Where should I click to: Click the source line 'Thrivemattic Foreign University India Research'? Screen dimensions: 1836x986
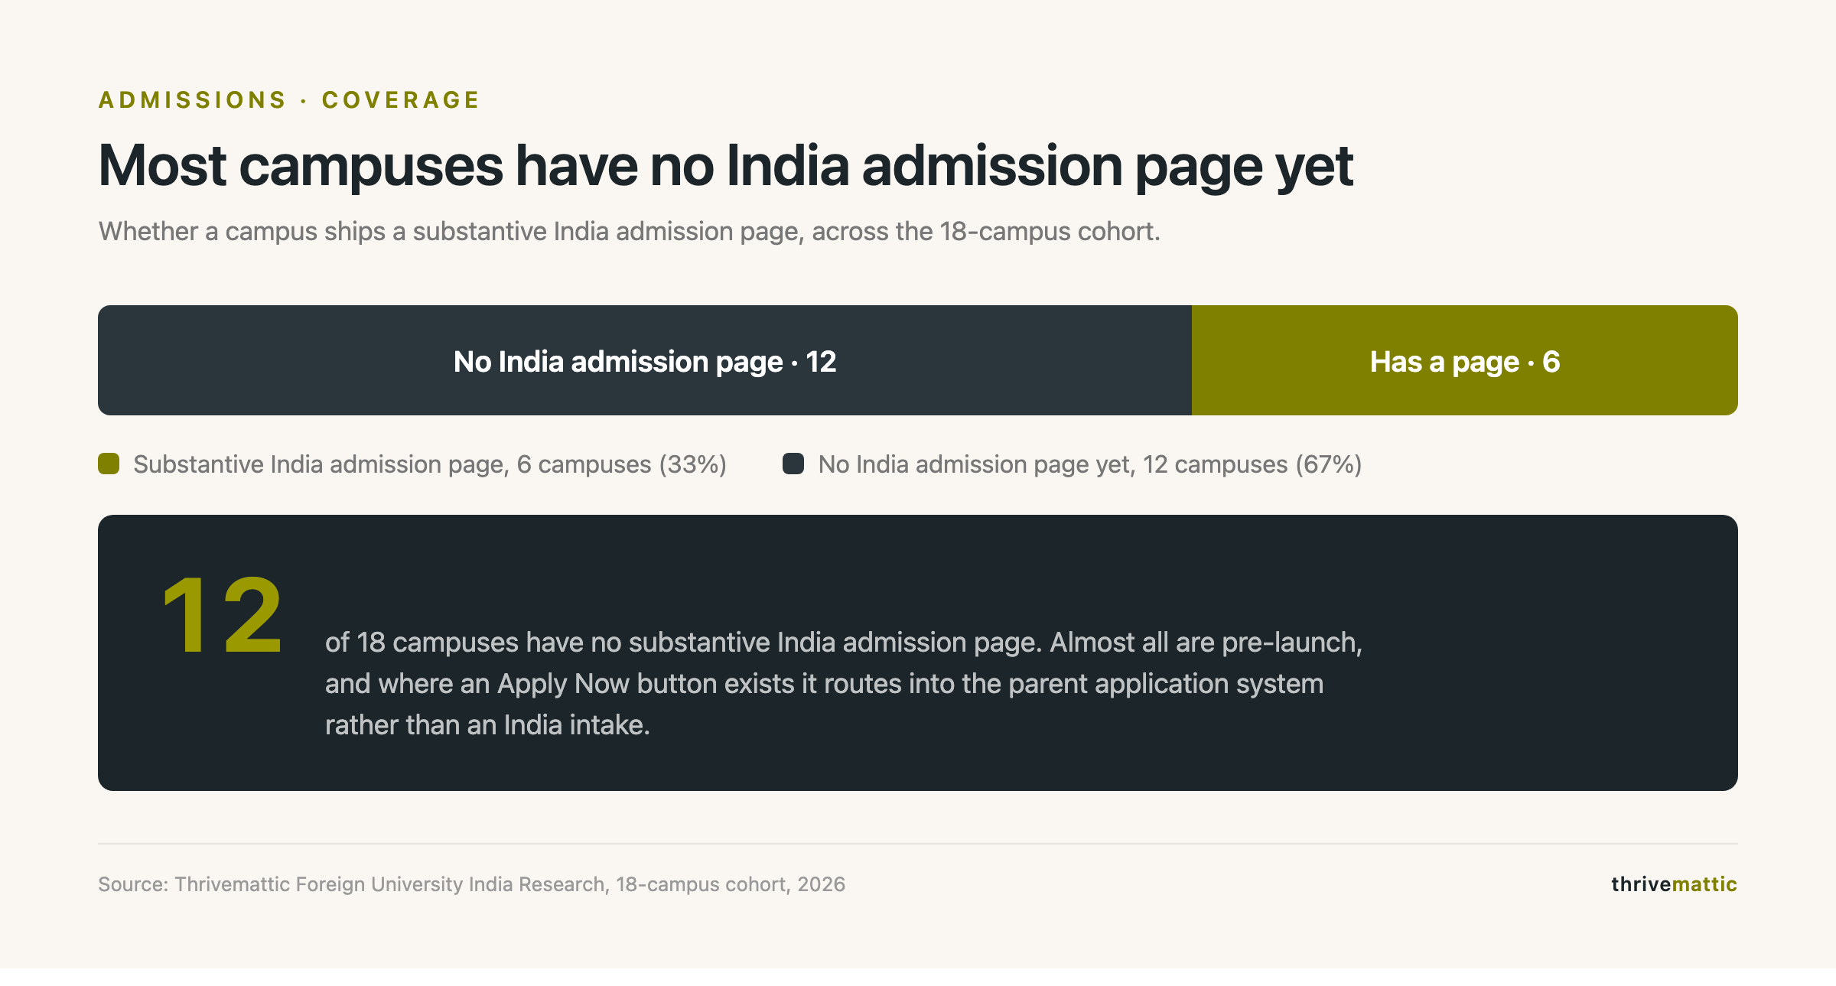[x=472, y=884]
